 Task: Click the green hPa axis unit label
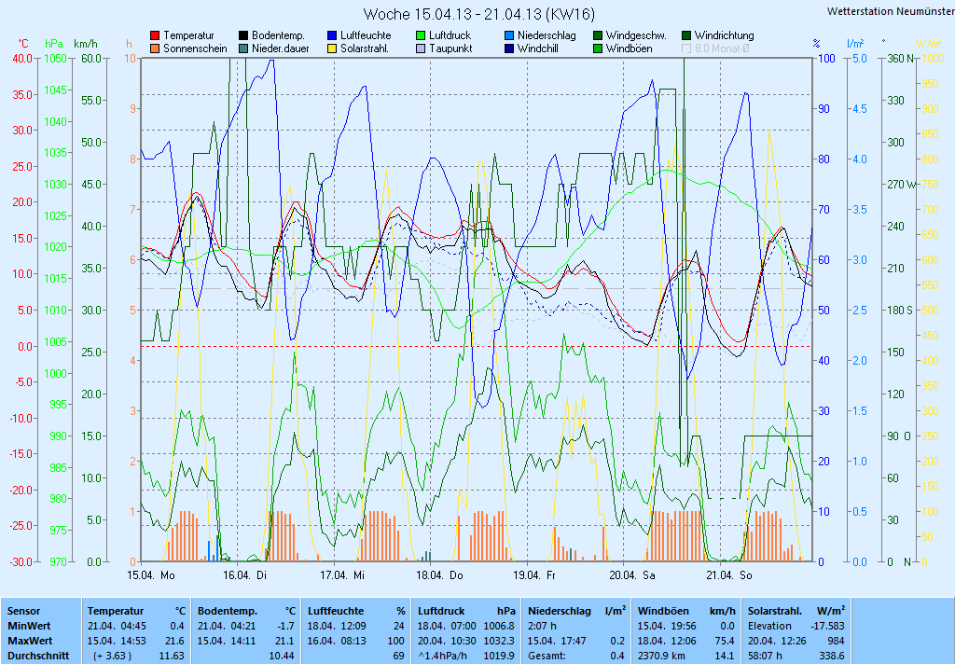[54, 44]
